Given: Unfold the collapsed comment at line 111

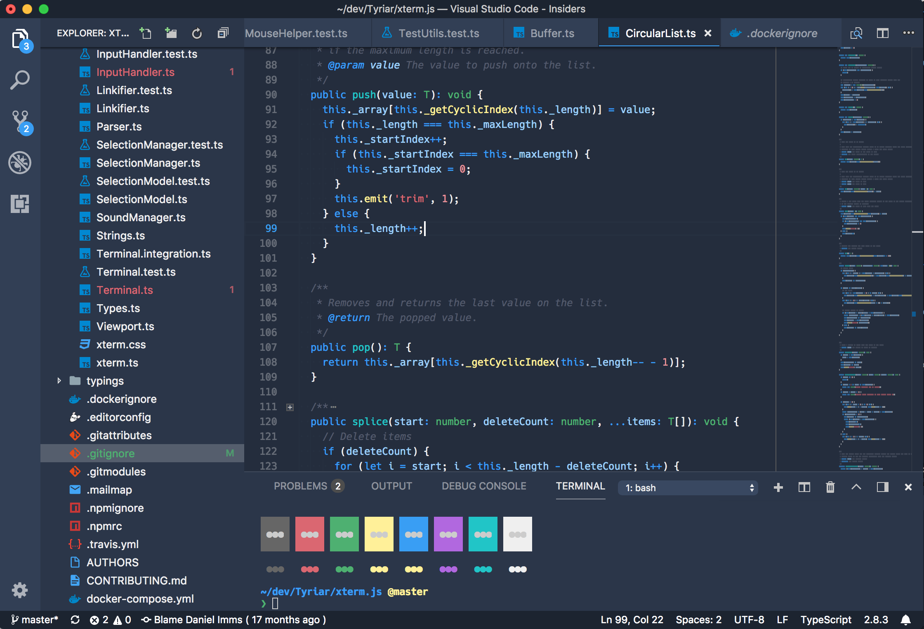Looking at the screenshot, I should pyautogui.click(x=290, y=407).
